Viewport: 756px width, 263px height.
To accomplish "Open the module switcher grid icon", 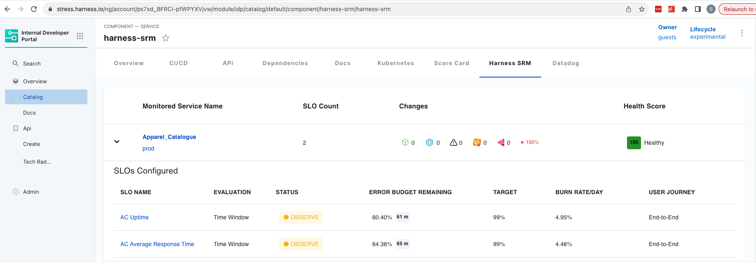I will click(80, 36).
